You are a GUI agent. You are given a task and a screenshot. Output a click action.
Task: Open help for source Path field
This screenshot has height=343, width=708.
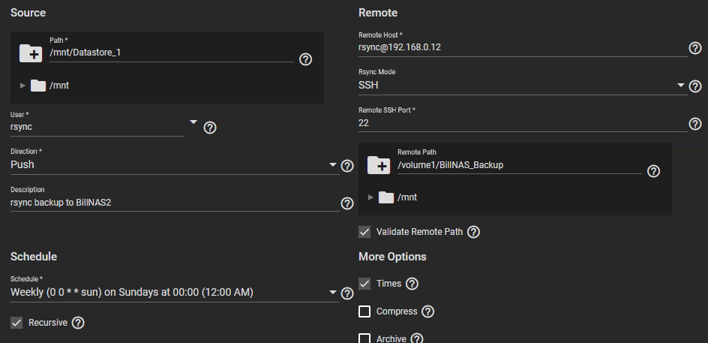306,59
